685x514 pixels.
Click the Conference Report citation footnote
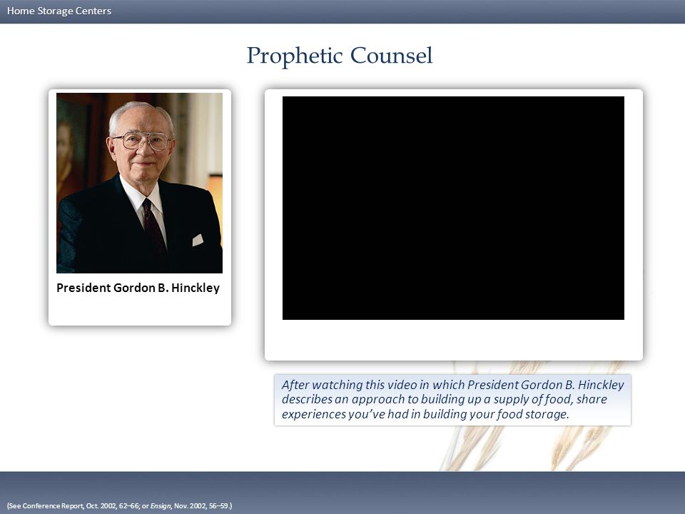119,505
